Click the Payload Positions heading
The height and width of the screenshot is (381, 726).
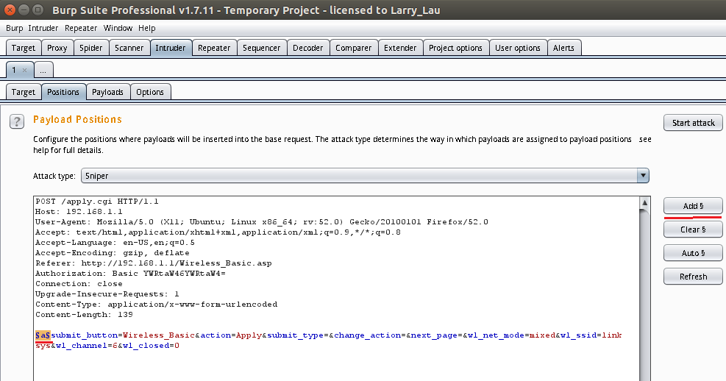click(77, 119)
